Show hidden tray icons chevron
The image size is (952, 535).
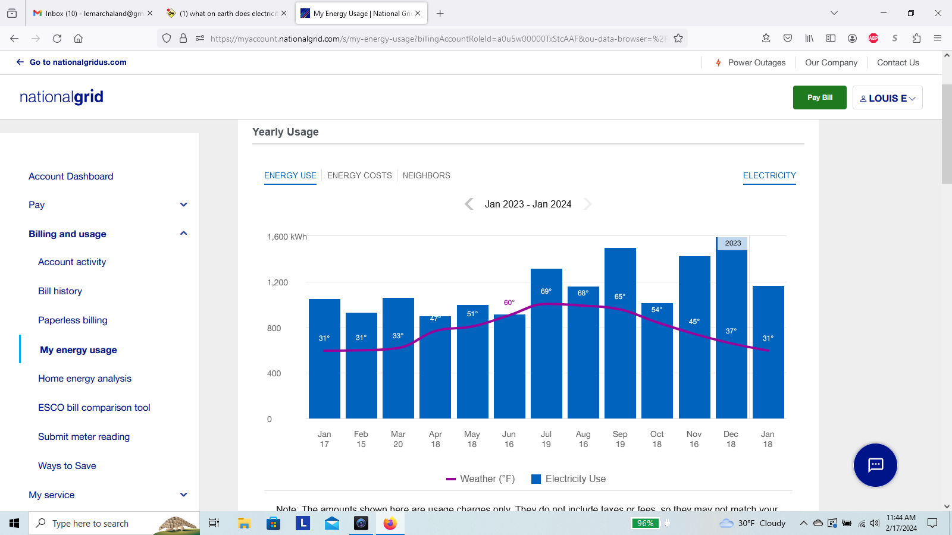coord(803,523)
